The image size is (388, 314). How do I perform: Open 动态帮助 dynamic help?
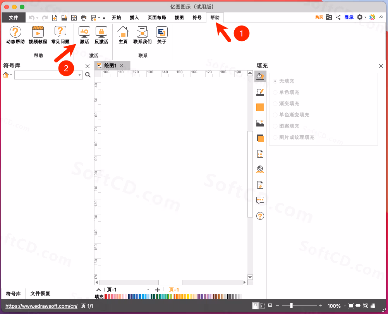pyautogui.click(x=15, y=35)
